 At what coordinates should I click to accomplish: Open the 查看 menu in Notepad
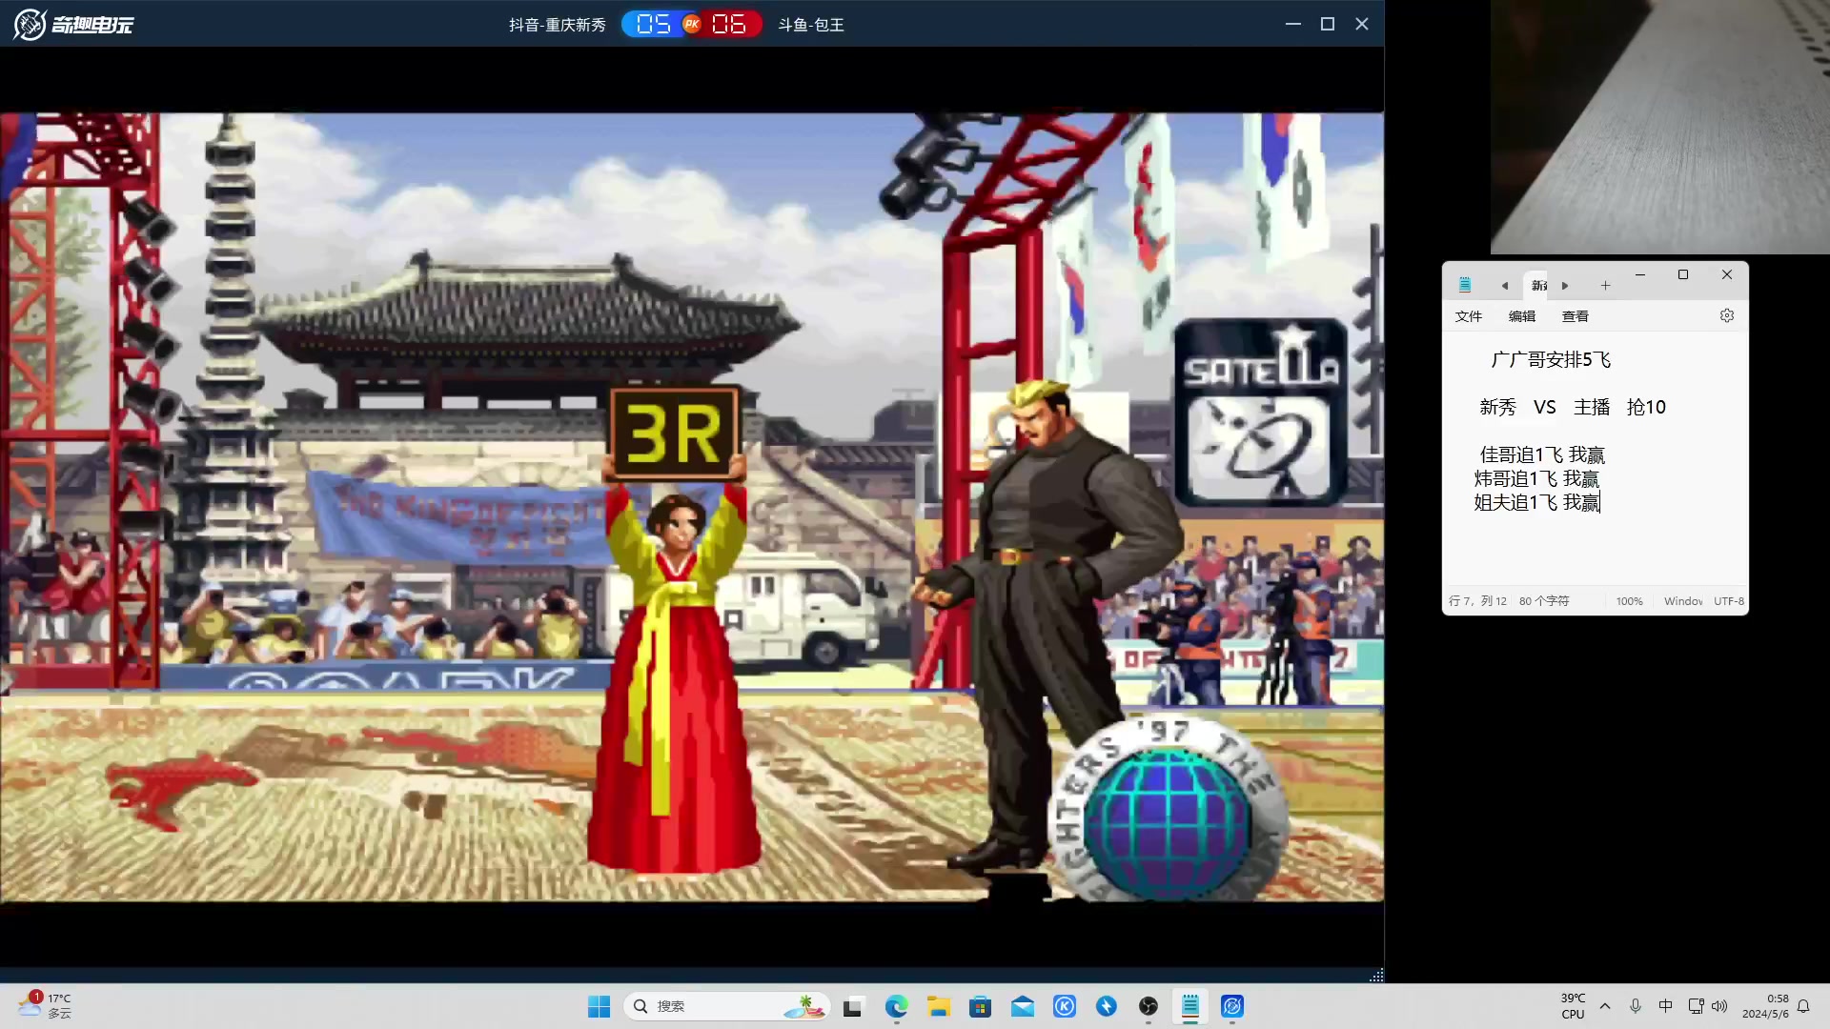point(1576,316)
